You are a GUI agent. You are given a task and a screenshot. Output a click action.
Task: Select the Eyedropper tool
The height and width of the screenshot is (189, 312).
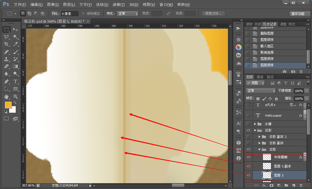tap(15, 44)
